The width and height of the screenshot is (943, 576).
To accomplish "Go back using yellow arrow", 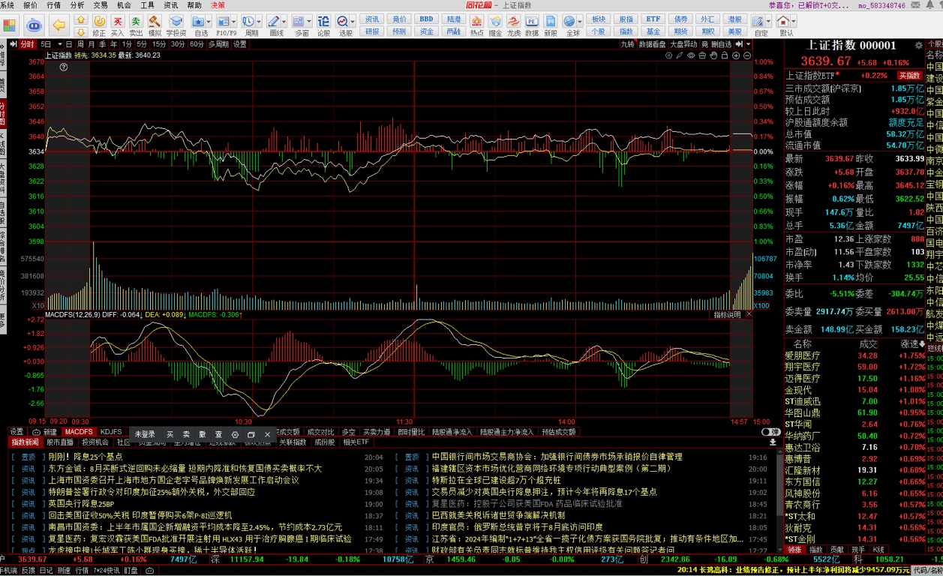I will coord(59,25).
